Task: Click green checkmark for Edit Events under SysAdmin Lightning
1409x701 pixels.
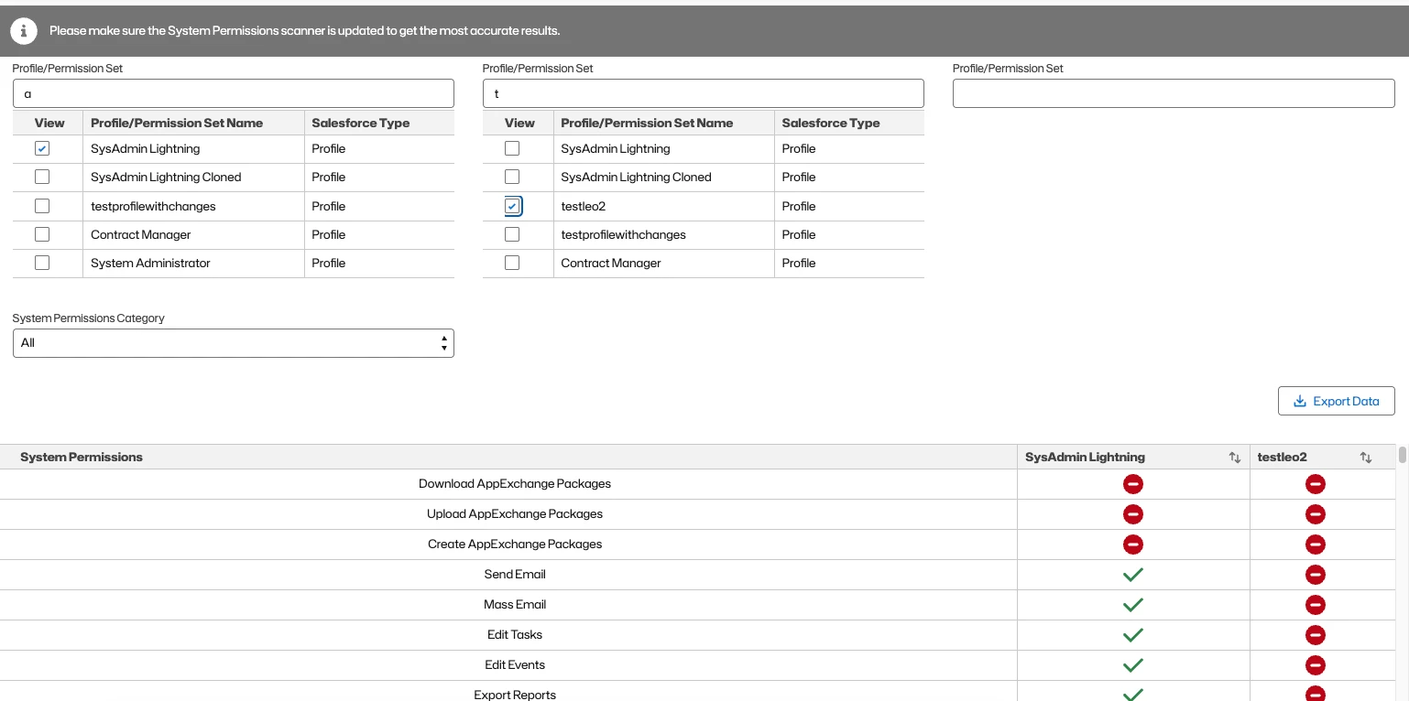Action: (1133, 665)
